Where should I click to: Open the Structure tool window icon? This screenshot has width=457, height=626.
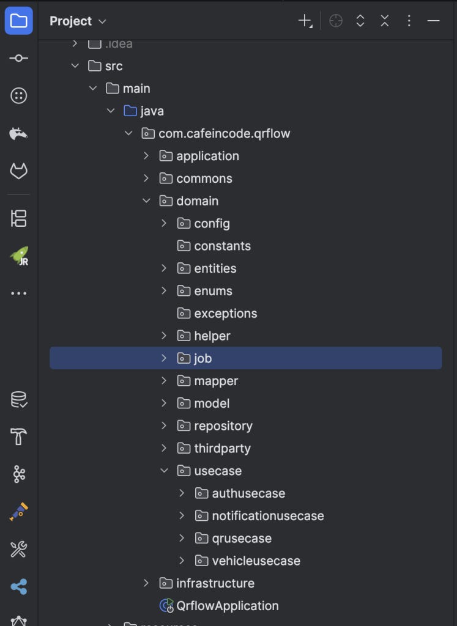[x=18, y=218]
